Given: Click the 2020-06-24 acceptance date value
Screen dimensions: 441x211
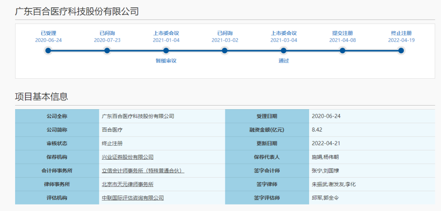Looking at the screenshot, I should click(x=325, y=116).
